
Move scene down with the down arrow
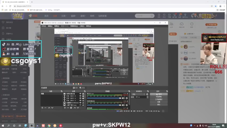coord(52,108)
